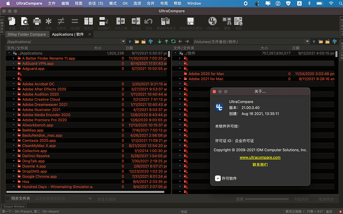Click the 进度 sync progress bar
This screenshot has height=214, width=343.
coord(267,199)
